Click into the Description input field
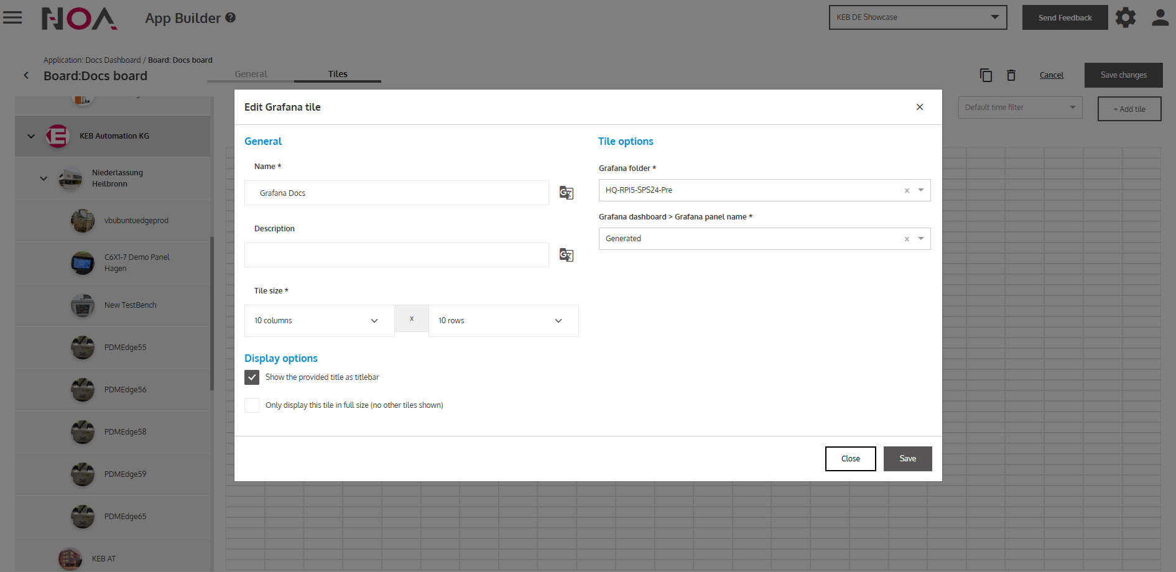Viewport: 1176px width, 572px height. click(396, 255)
